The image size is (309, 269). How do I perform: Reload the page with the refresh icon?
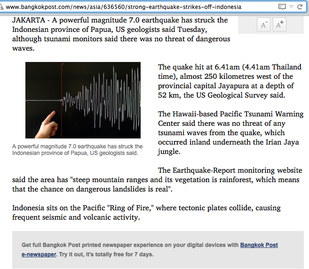click(300, 7)
